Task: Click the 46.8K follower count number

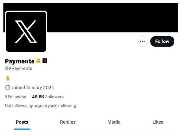Action: click(x=38, y=97)
